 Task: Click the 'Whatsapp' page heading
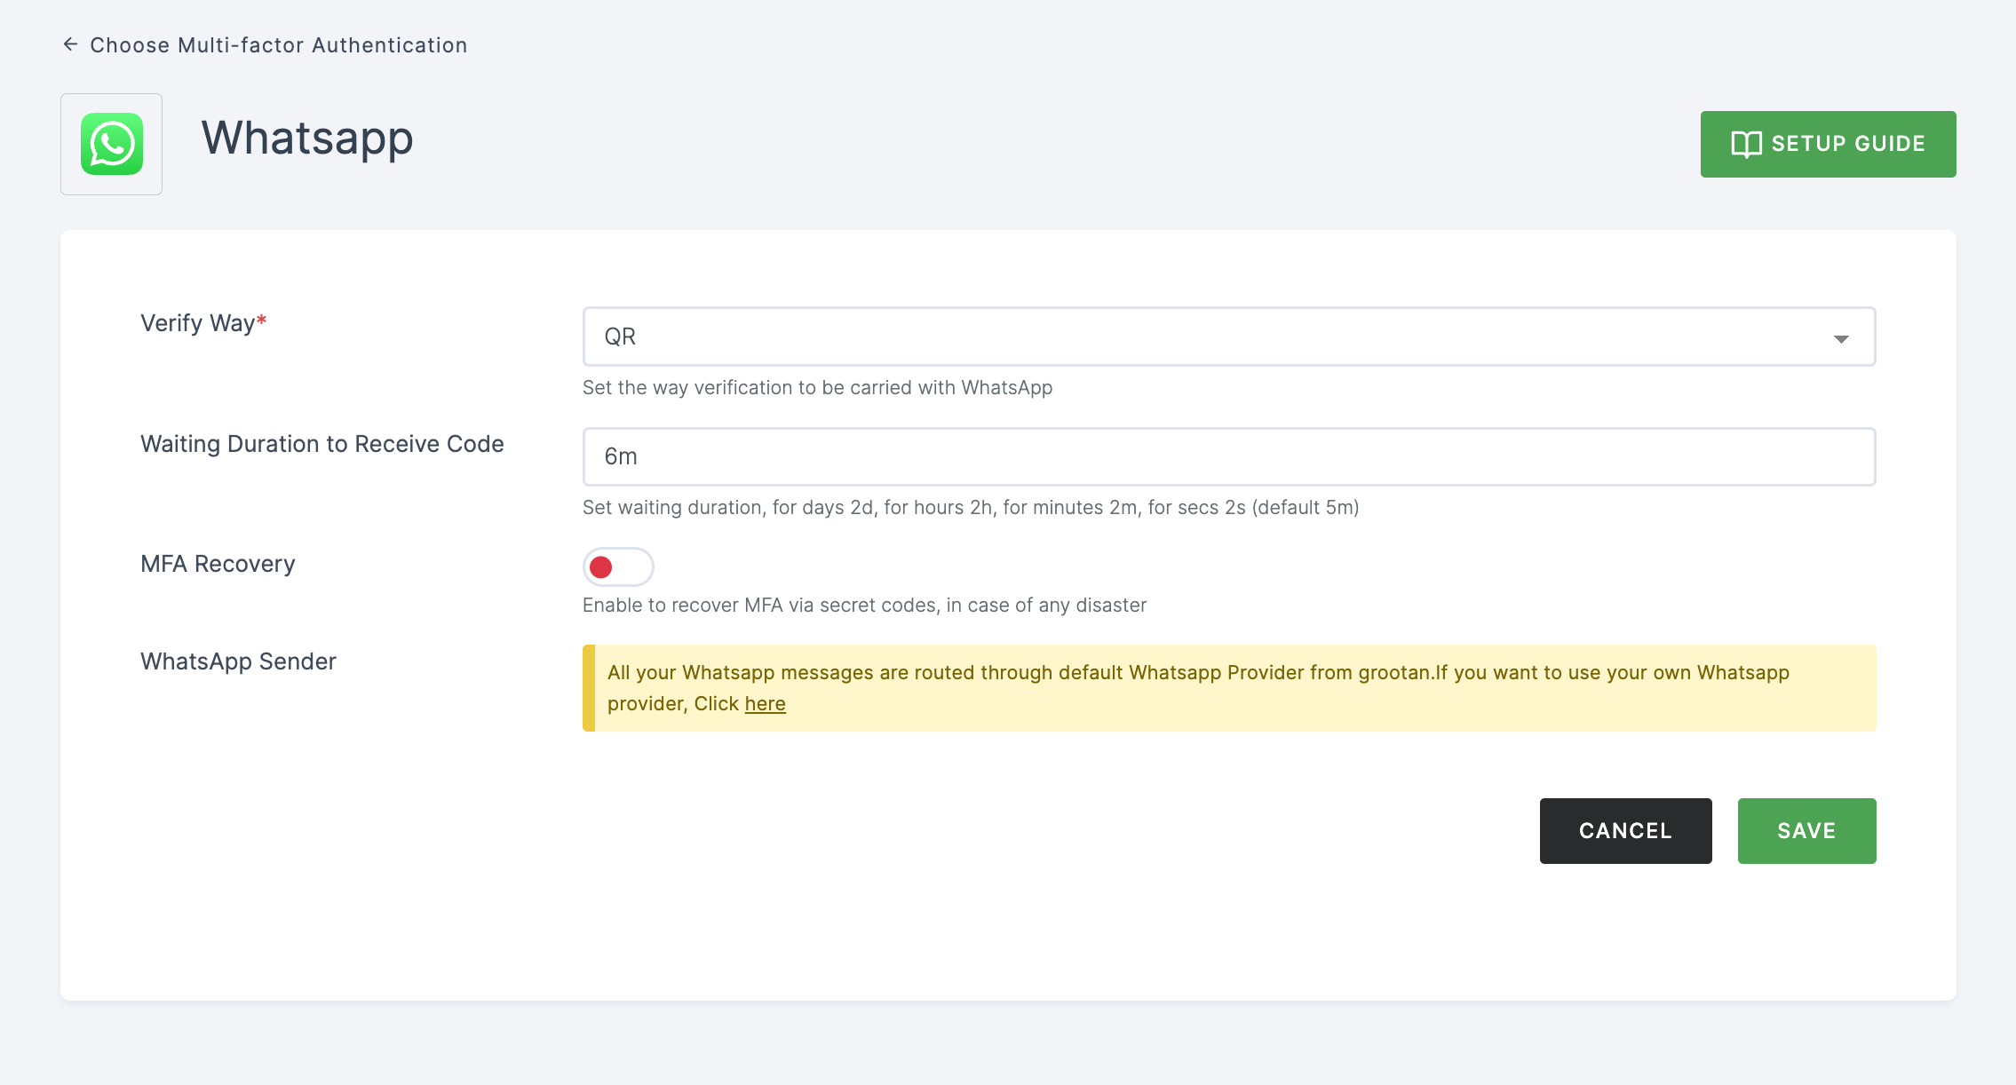307,139
